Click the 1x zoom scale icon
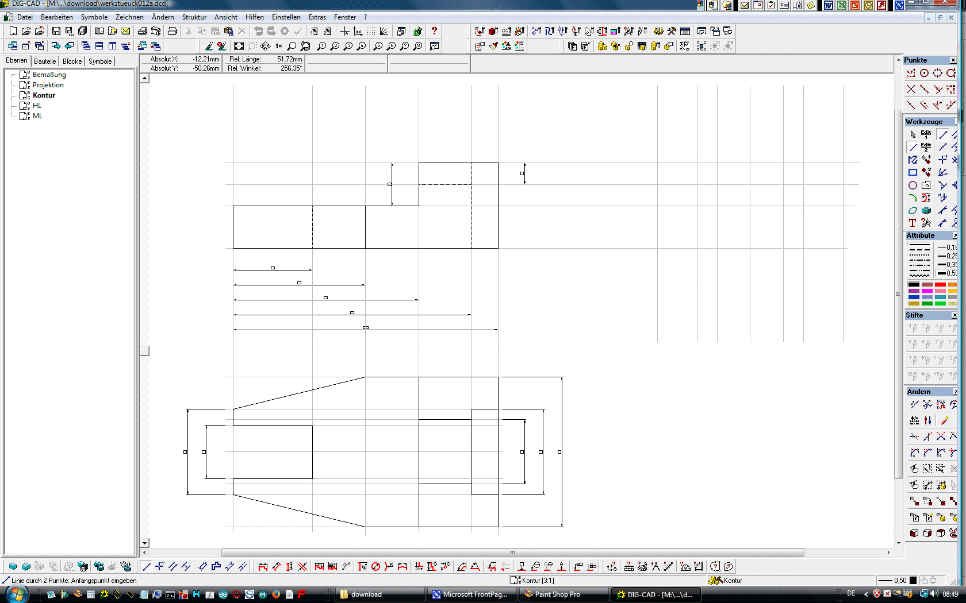The image size is (966, 603). (x=278, y=46)
